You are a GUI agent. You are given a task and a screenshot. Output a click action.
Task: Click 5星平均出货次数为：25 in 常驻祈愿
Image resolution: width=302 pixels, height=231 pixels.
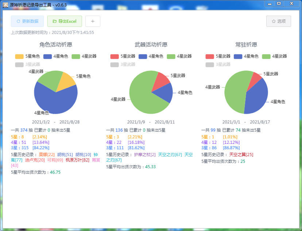point(223,161)
